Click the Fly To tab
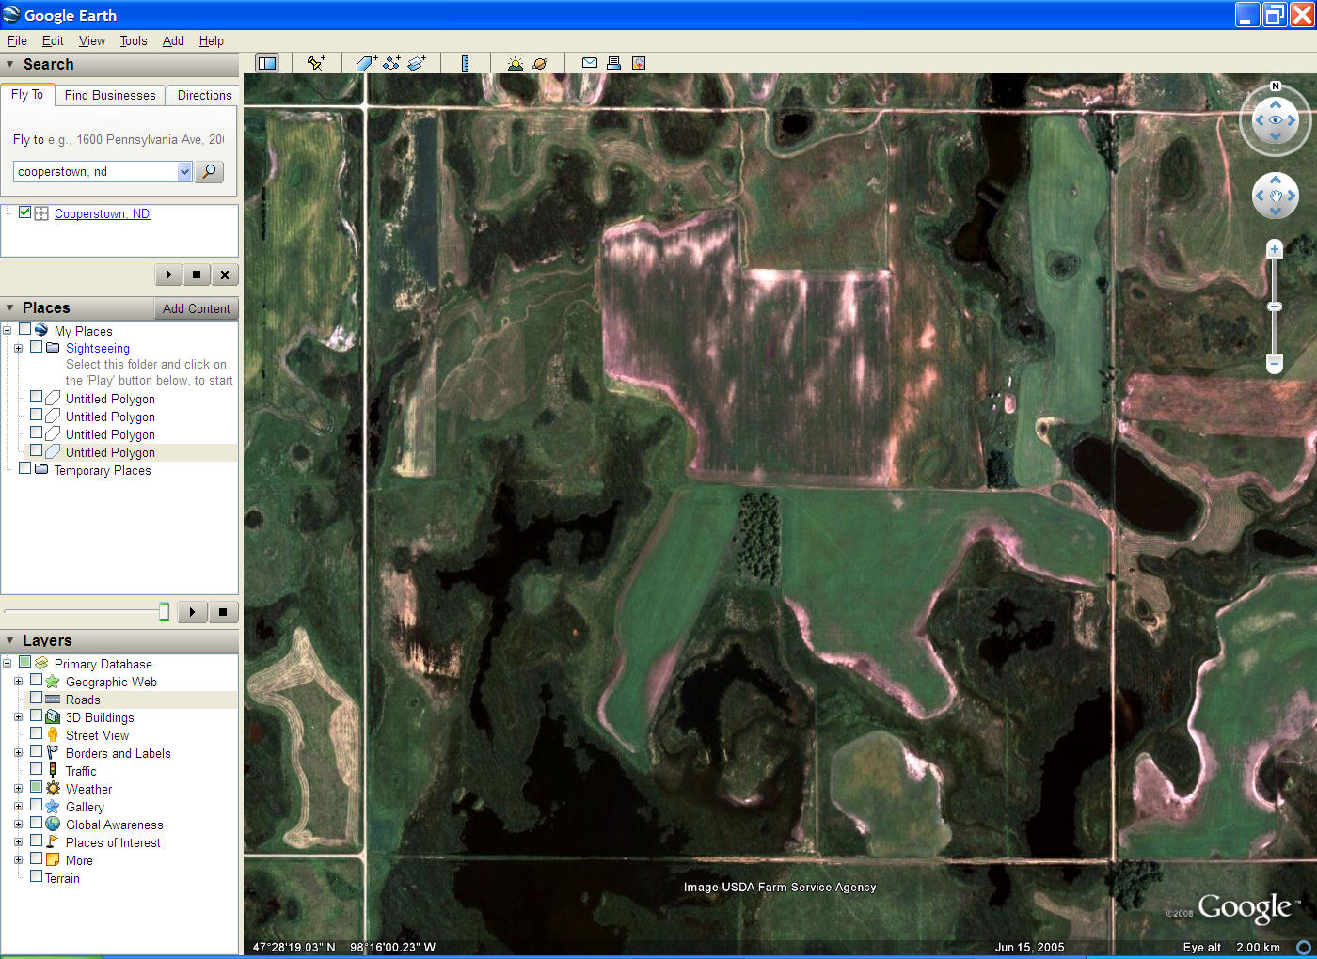1317x959 pixels. click(x=27, y=94)
